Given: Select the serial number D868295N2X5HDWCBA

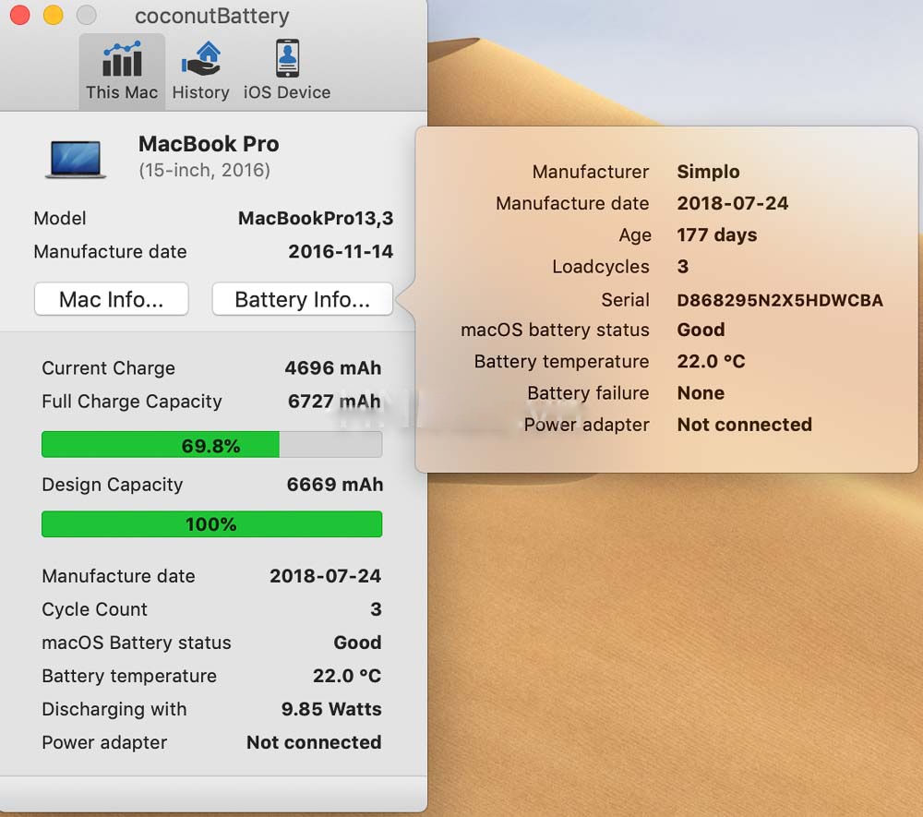Looking at the screenshot, I should pyautogui.click(x=780, y=300).
